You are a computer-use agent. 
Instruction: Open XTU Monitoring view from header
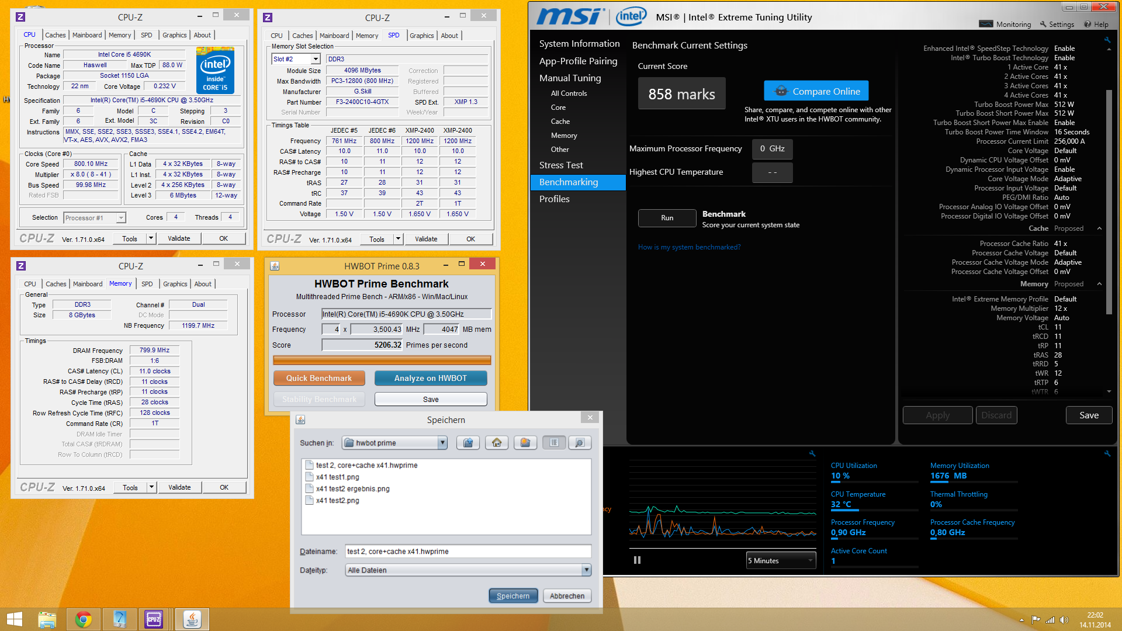coord(1005,24)
